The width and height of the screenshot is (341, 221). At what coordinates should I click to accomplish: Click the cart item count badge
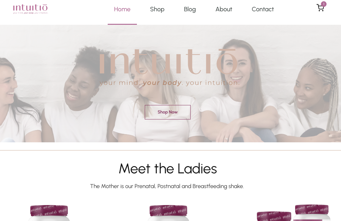pyautogui.click(x=324, y=4)
